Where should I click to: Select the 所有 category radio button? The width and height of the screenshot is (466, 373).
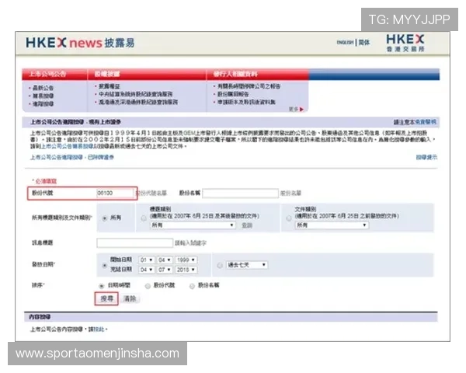(105, 218)
